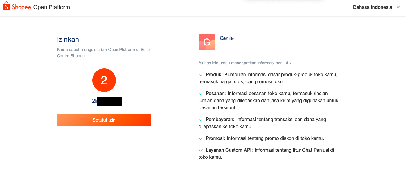Click the Shopee shopping bag logo icon

tap(6, 6)
